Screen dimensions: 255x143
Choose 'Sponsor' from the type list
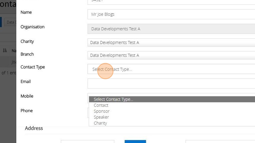(102, 111)
